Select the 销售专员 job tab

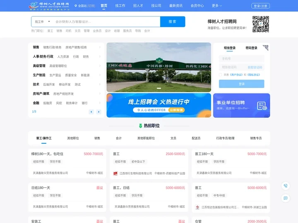click(x=256, y=138)
